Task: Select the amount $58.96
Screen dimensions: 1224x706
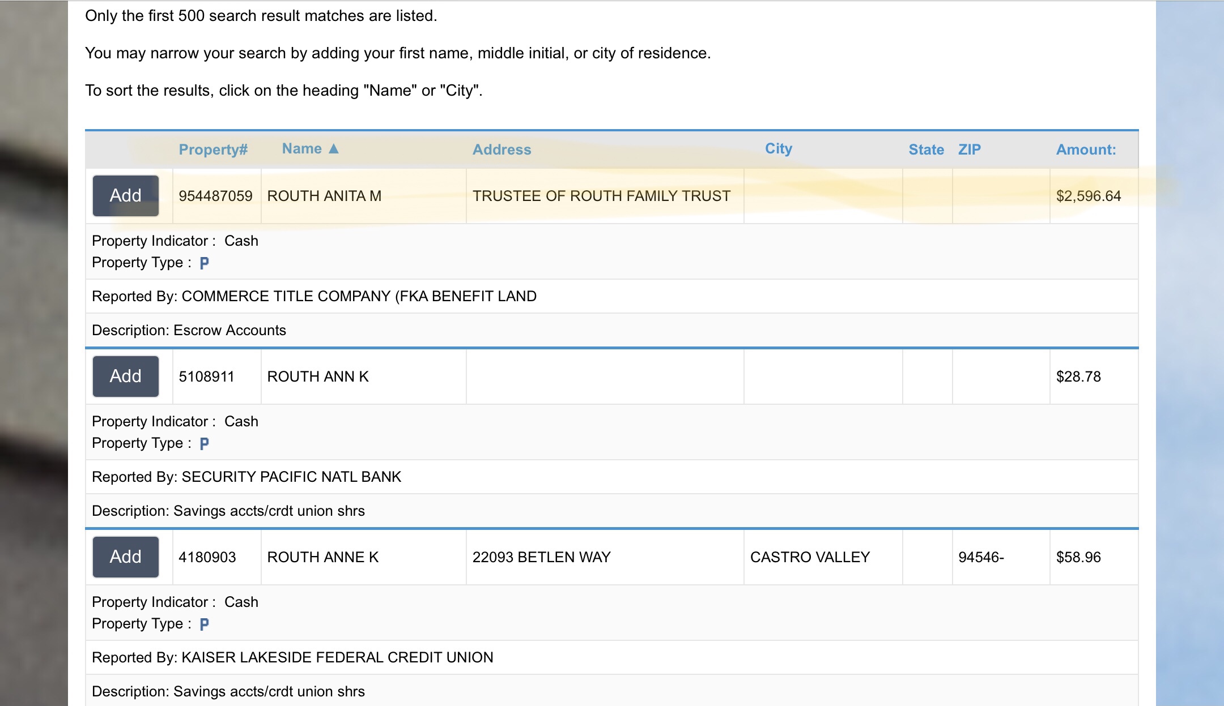Action: [x=1078, y=557]
